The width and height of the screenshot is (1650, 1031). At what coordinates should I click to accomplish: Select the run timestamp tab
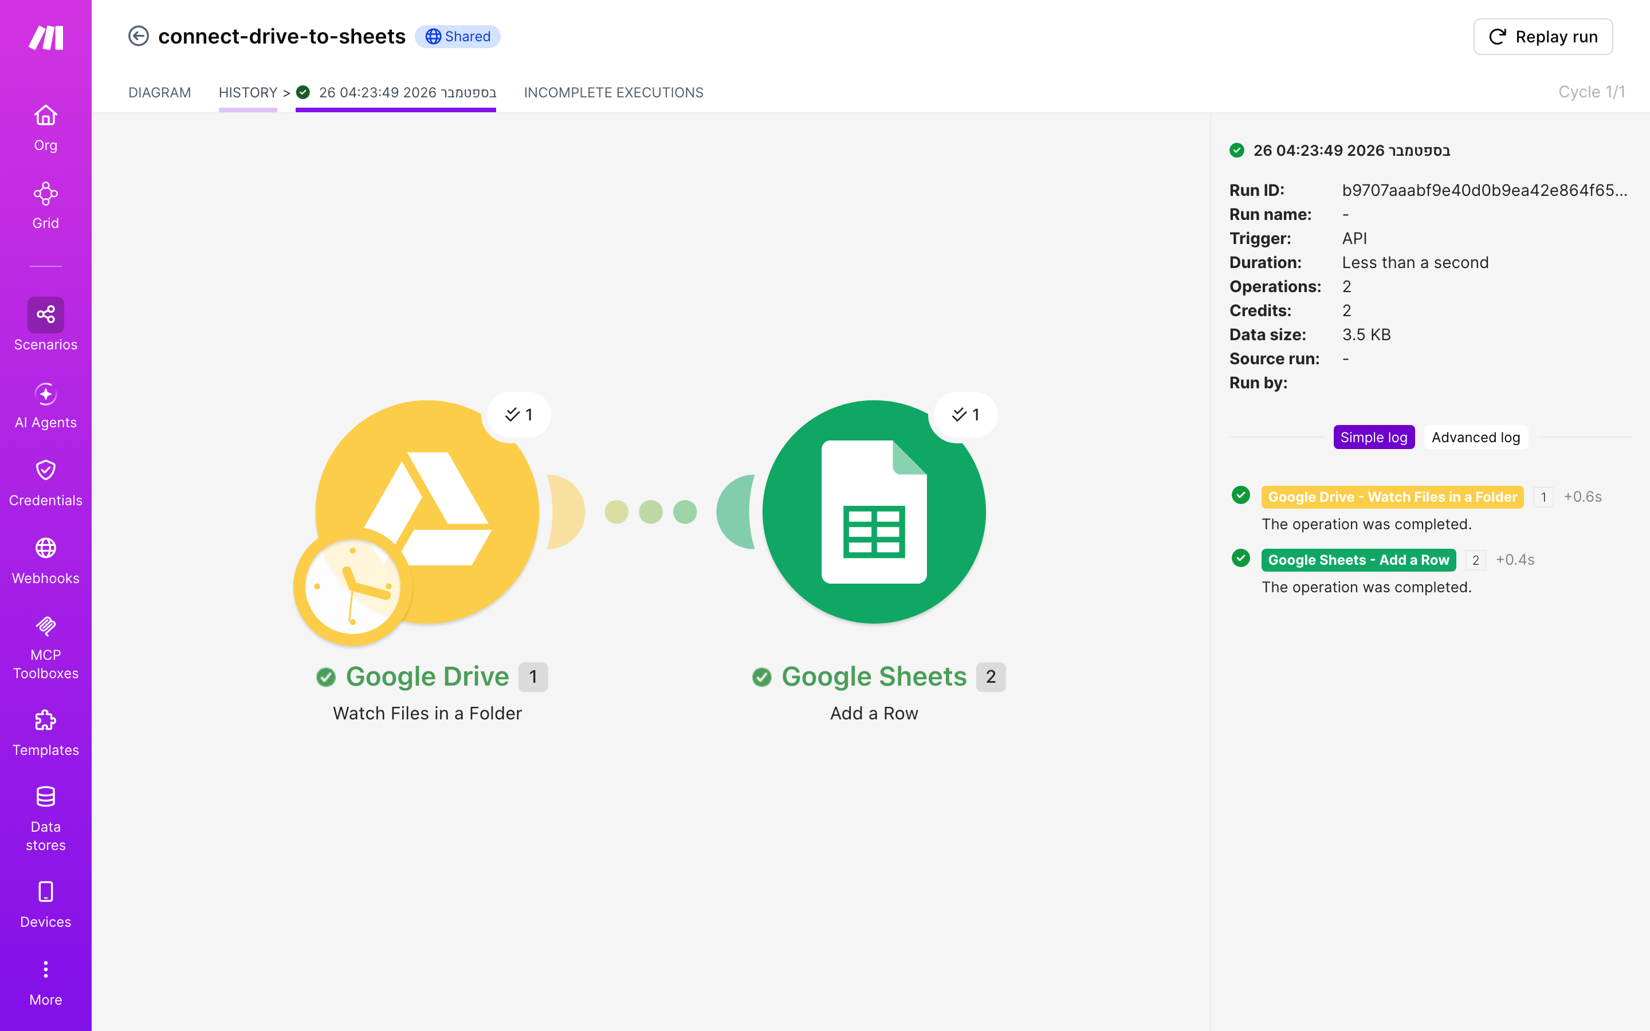tap(396, 93)
